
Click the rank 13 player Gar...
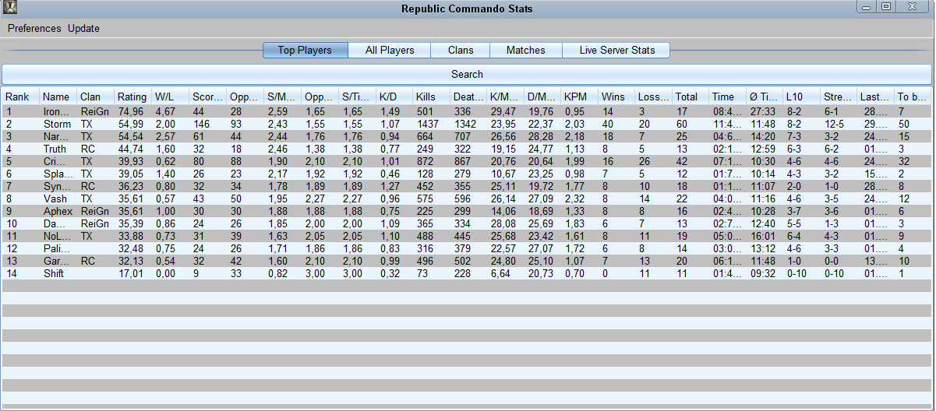coord(56,261)
